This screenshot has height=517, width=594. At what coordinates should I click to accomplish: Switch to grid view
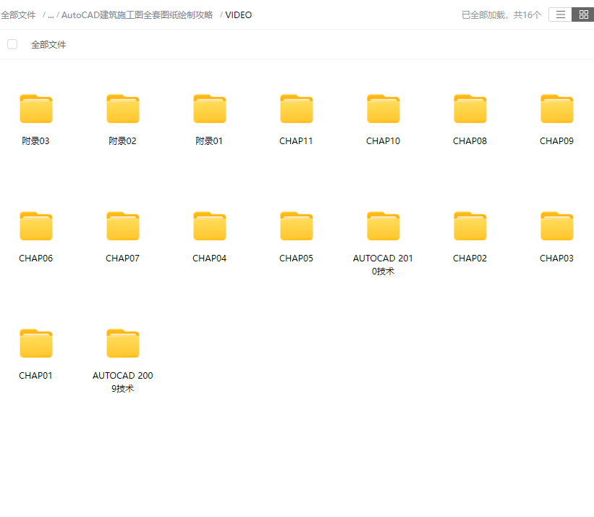click(583, 14)
